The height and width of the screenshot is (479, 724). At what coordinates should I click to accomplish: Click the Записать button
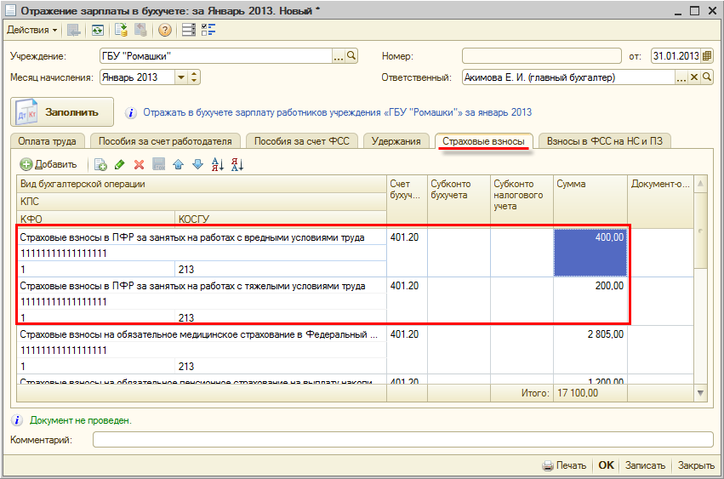click(645, 465)
